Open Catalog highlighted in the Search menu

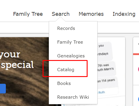(66, 70)
